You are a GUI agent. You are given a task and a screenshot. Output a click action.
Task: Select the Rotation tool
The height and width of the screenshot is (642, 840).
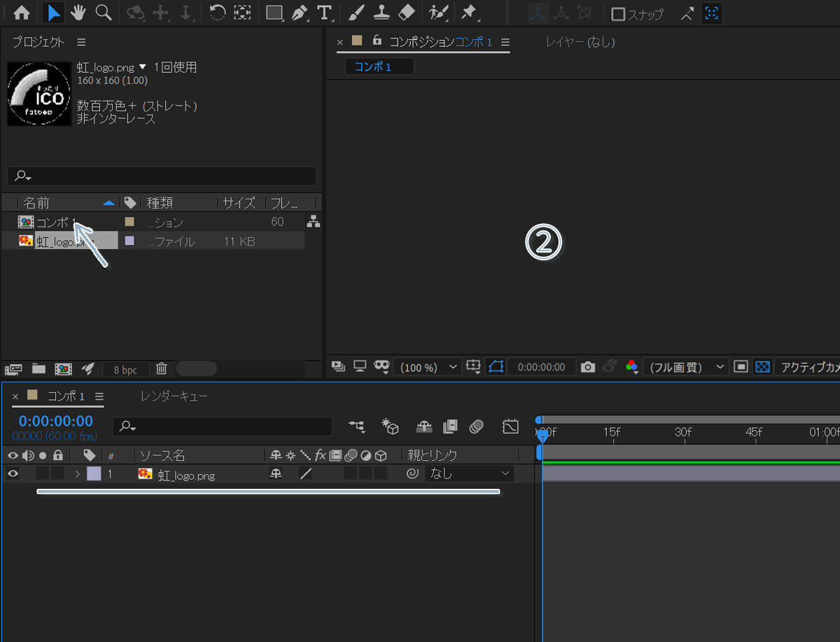coord(217,13)
